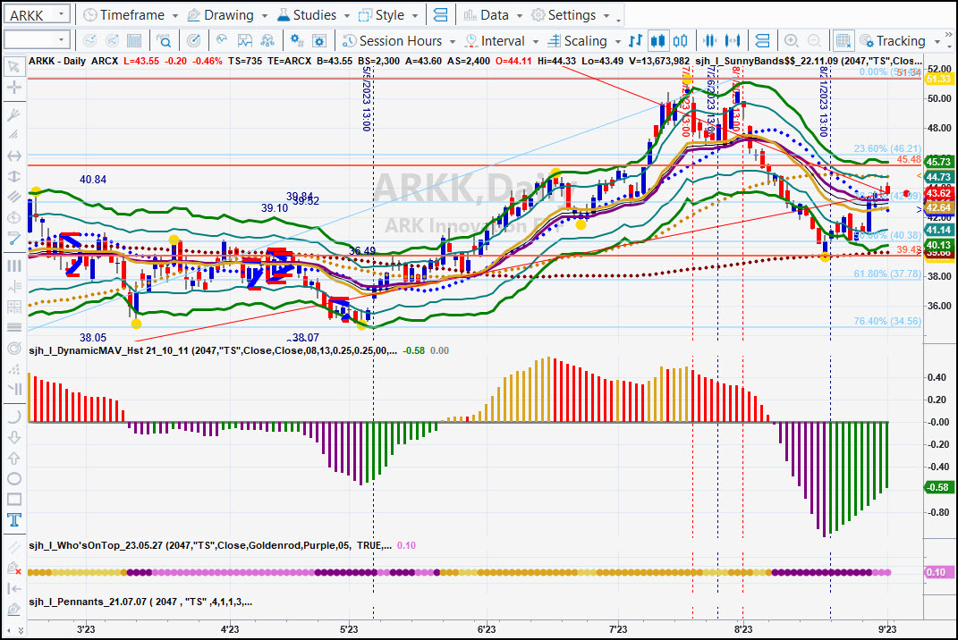
Task: Toggle filled candlestick chart style
Action: pos(657,41)
